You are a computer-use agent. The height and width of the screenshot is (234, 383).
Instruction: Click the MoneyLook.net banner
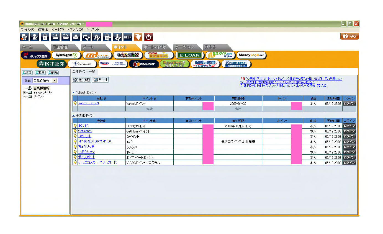point(251,55)
